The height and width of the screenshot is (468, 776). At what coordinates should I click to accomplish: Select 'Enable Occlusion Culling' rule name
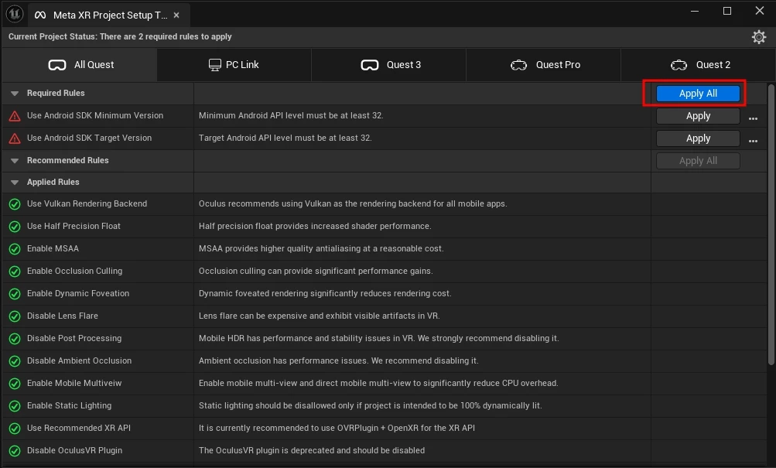75,271
